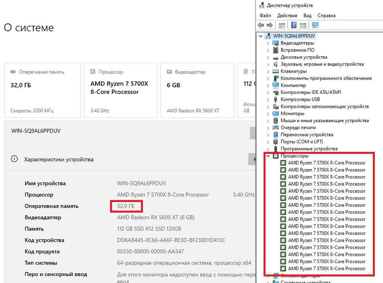
Task: Click the Видеоадаптер card icon
Action: point(169,72)
